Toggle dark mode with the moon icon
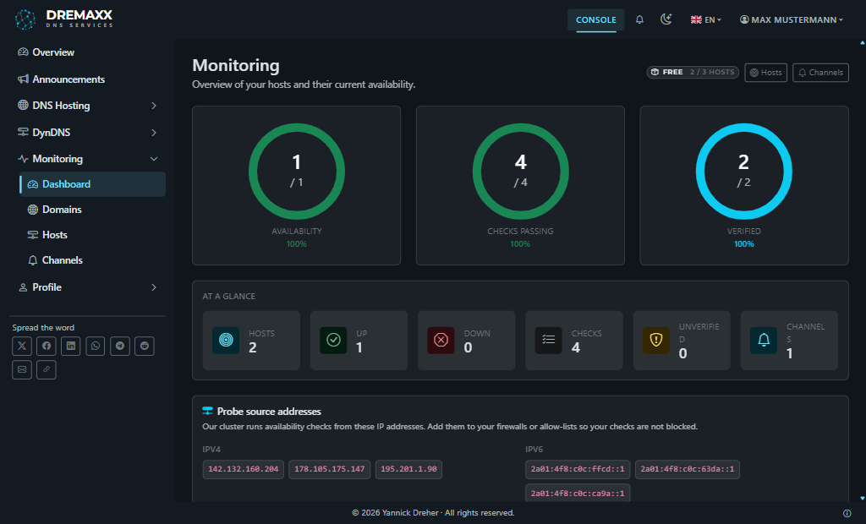 point(666,19)
